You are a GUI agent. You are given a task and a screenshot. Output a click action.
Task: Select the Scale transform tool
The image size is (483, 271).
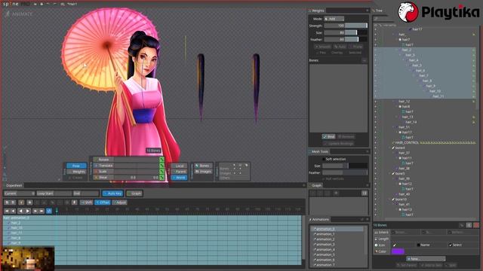pos(103,171)
